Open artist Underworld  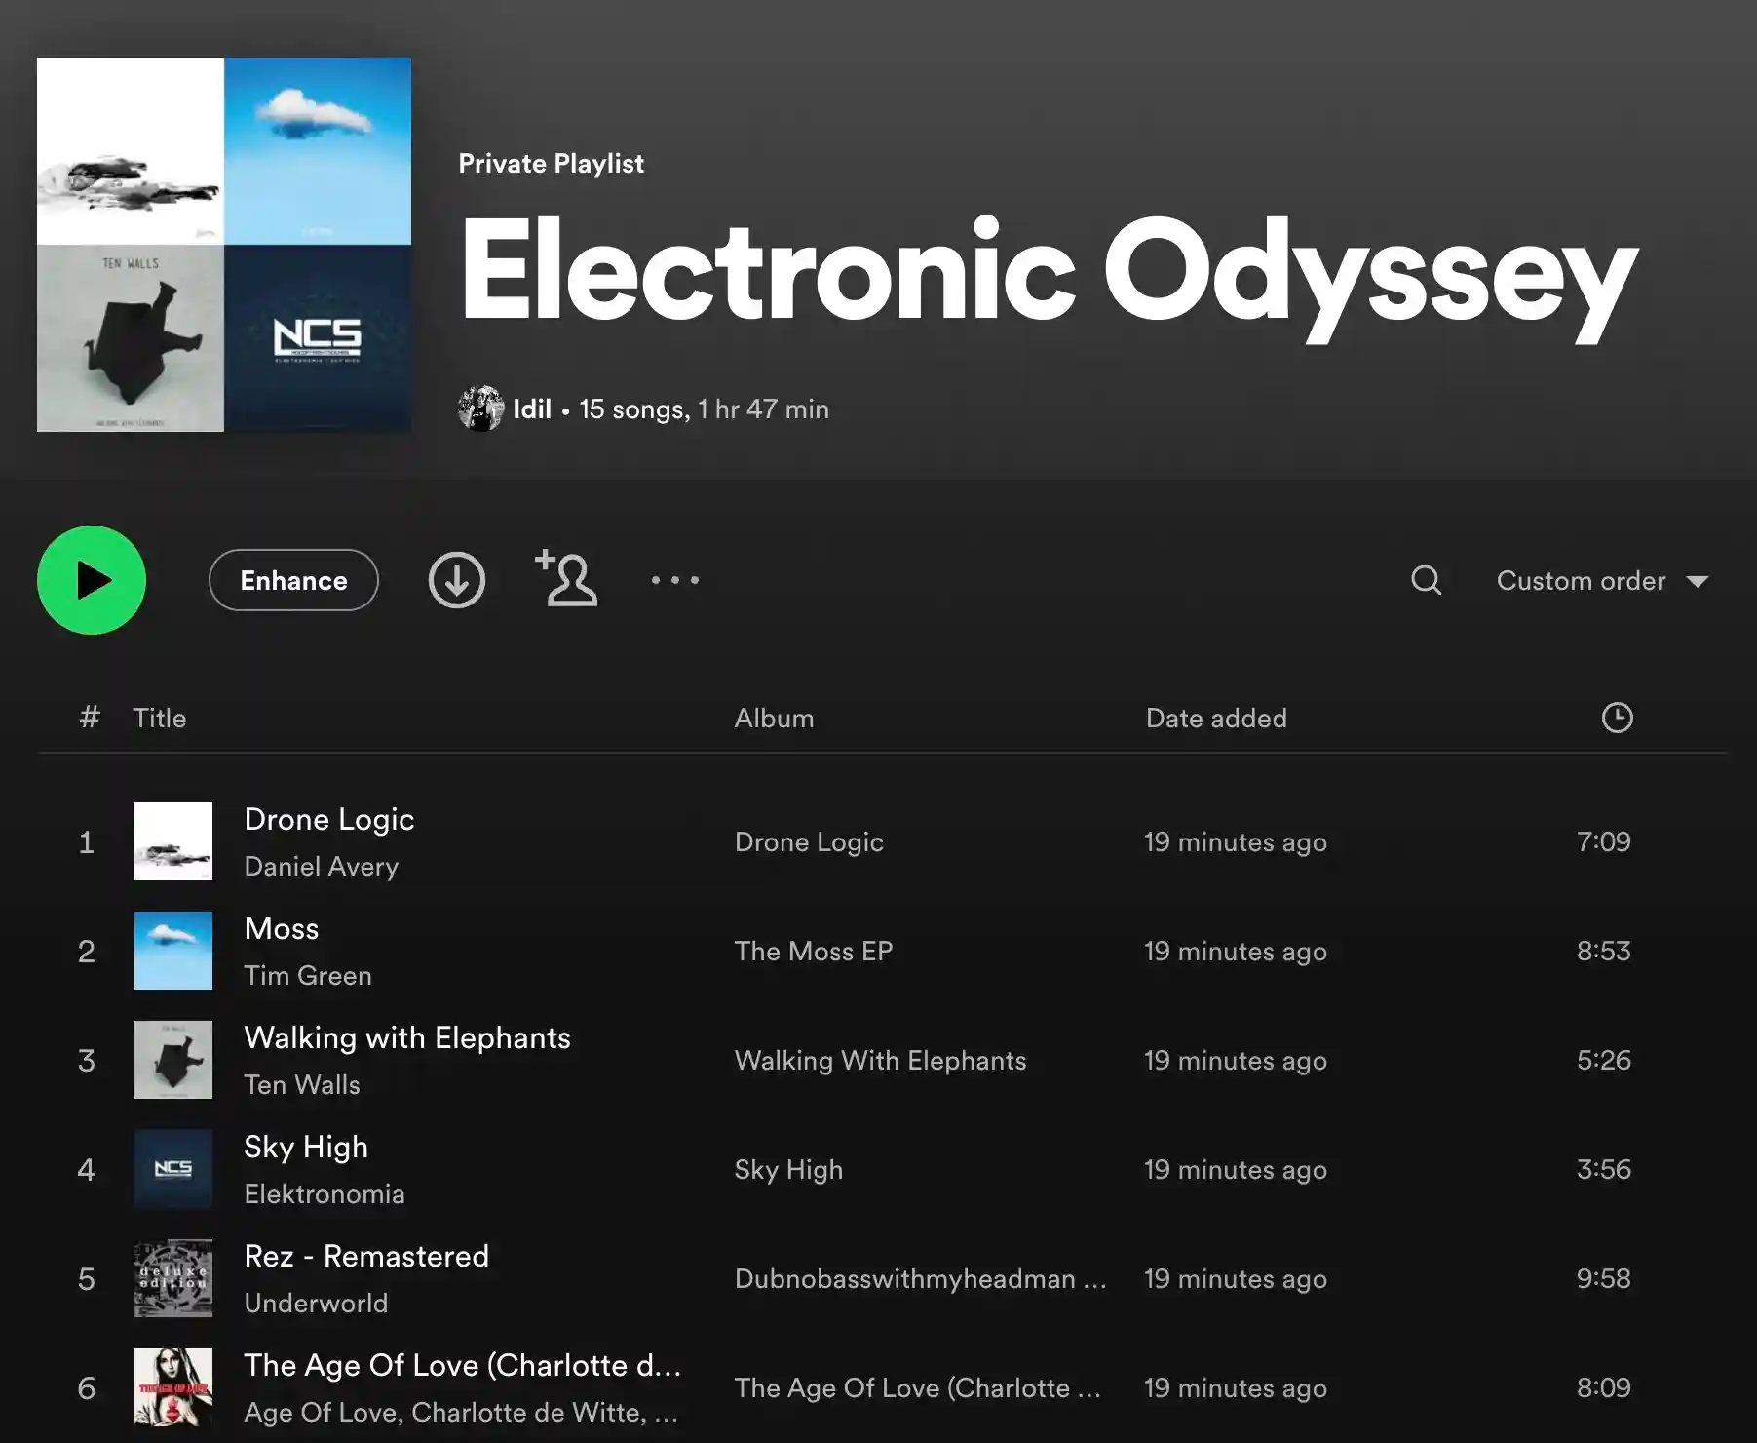(316, 1304)
